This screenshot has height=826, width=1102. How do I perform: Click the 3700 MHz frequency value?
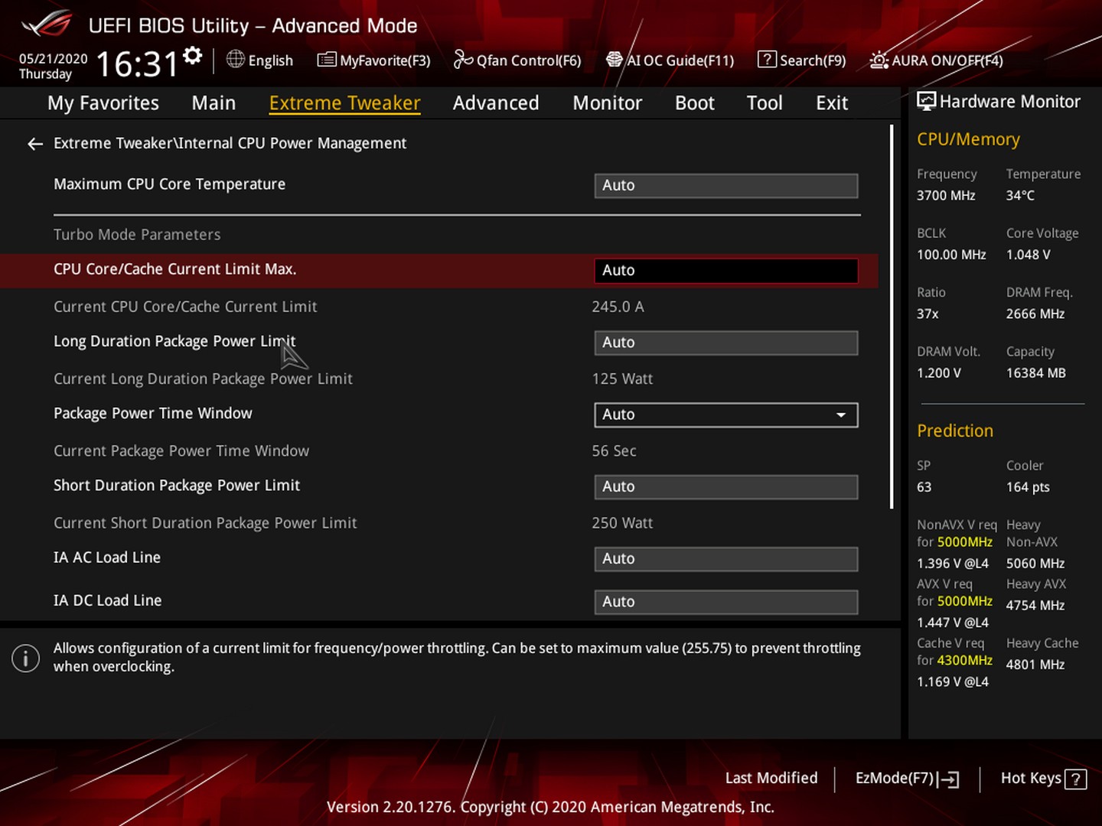click(946, 196)
